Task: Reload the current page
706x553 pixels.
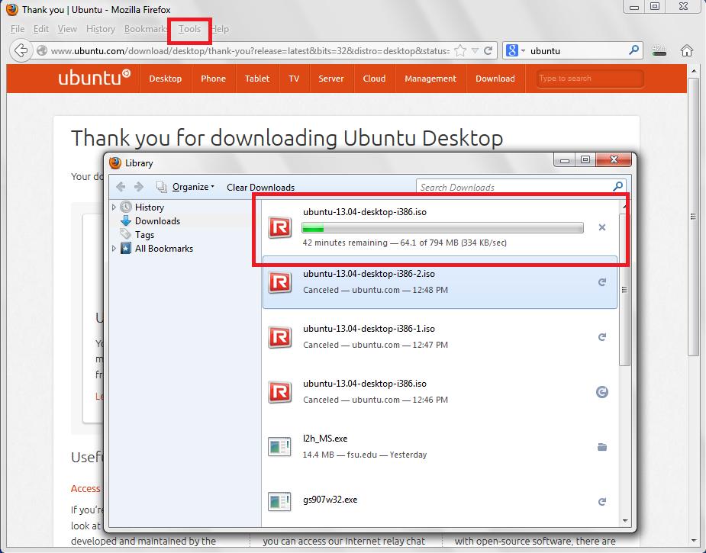Action: [488, 51]
